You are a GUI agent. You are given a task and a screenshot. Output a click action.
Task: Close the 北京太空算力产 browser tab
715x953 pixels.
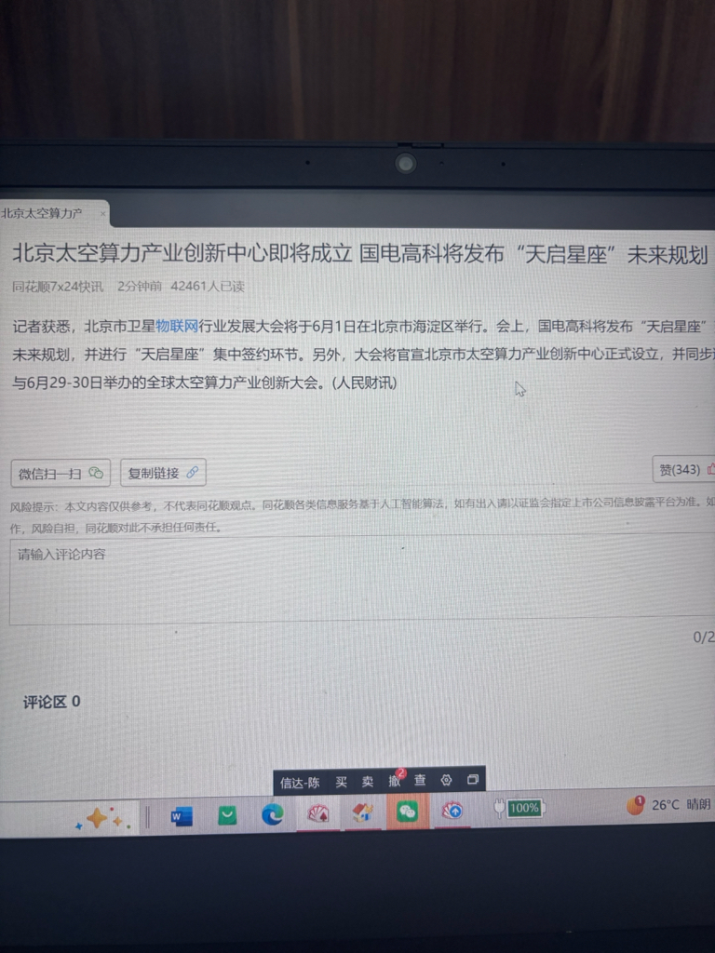point(102,213)
